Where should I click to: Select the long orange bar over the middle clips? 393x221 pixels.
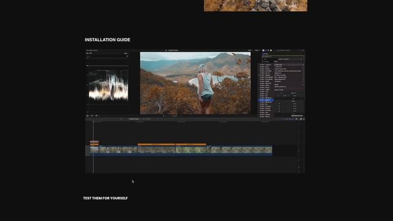tap(172, 144)
